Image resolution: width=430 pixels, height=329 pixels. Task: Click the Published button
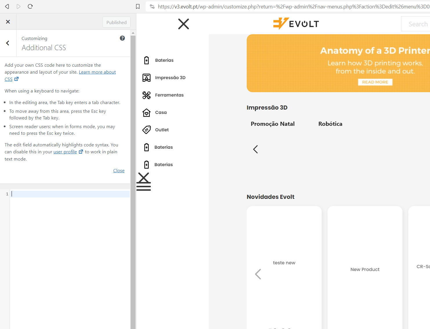click(116, 22)
